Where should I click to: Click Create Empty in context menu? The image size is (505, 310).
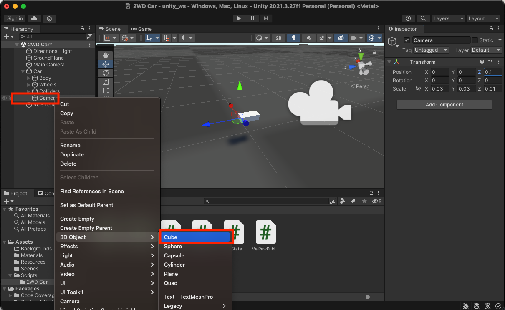[x=77, y=219]
